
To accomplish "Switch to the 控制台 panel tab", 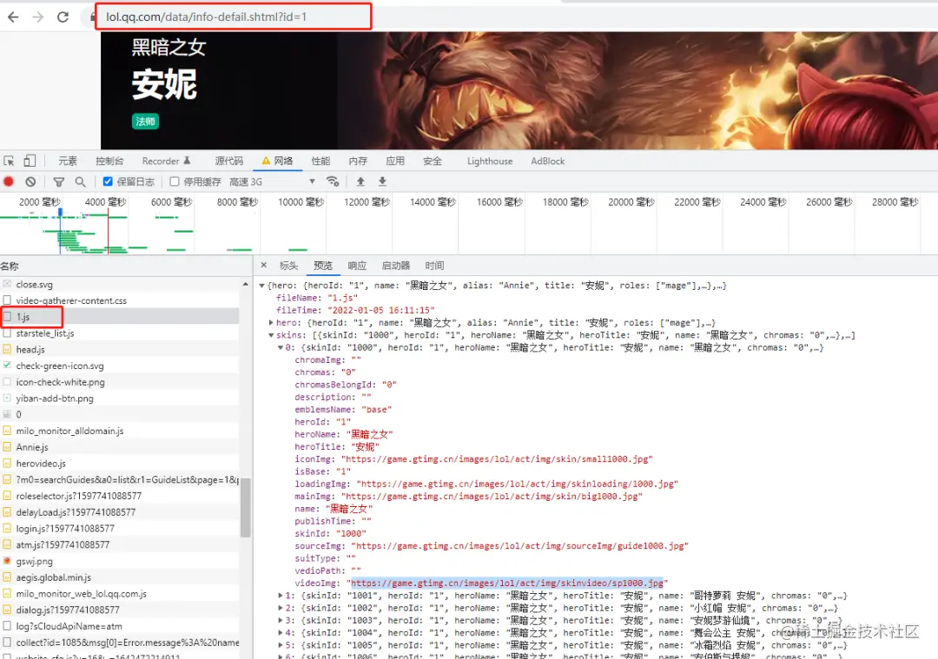I will coord(109,161).
